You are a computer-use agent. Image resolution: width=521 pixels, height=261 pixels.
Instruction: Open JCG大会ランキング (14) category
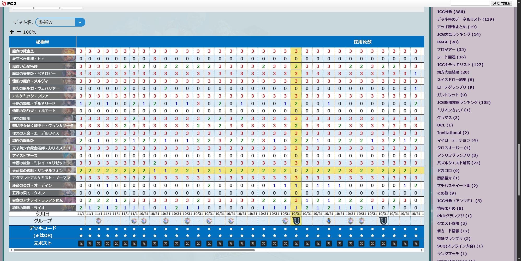click(459, 34)
